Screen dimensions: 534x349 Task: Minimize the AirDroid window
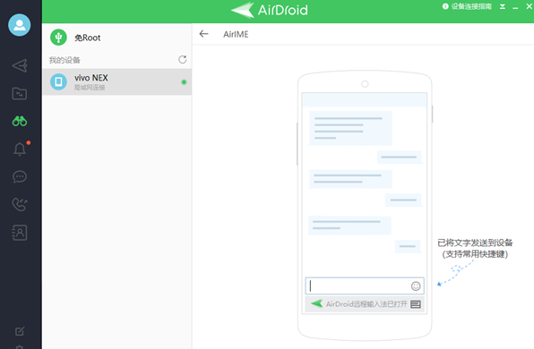click(515, 7)
